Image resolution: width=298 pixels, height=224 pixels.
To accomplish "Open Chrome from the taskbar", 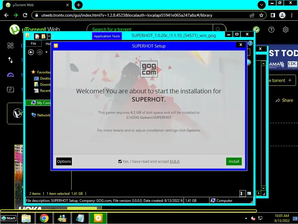I will pyautogui.click(x=44, y=218).
